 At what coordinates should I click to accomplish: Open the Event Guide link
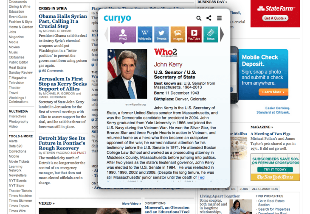(18, 17)
